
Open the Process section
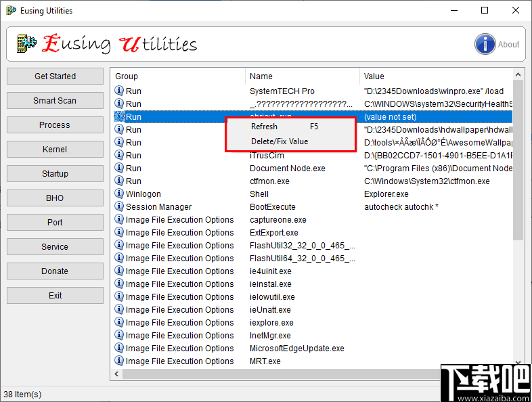click(x=55, y=125)
